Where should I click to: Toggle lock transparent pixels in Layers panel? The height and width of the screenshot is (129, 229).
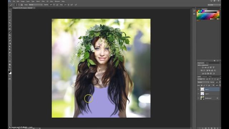click(202, 85)
